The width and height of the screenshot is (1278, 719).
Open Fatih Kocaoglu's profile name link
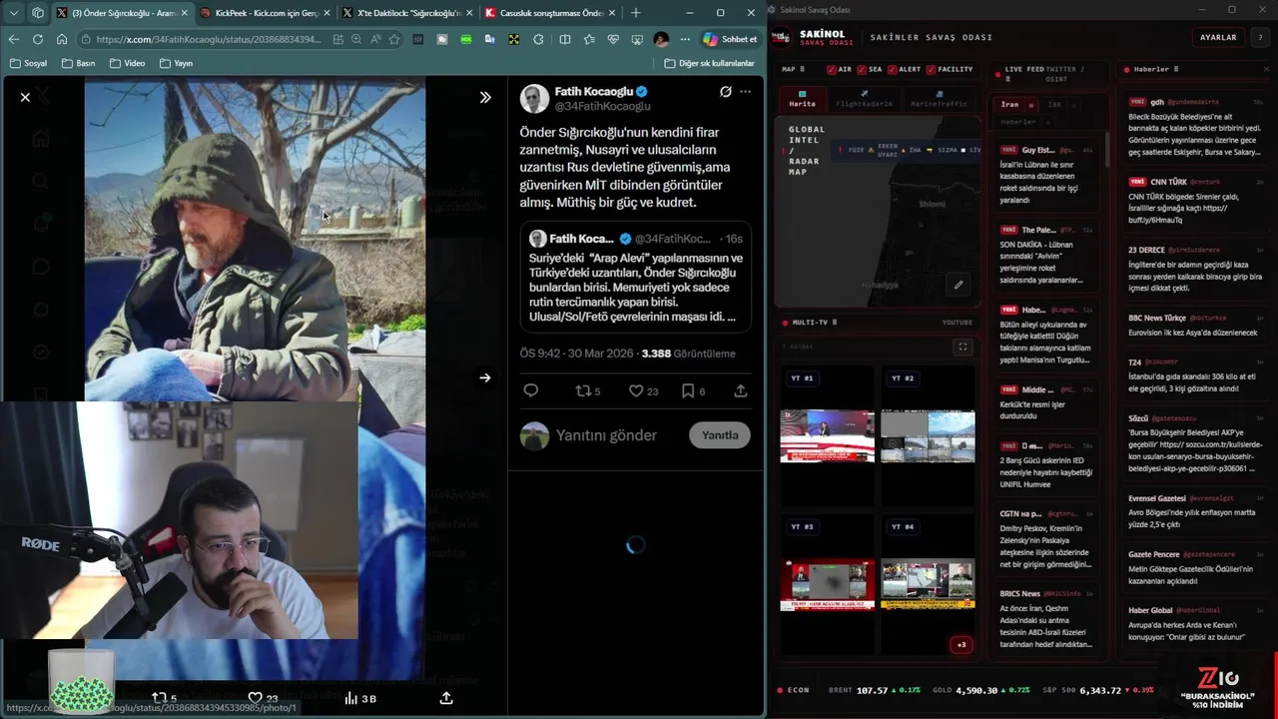594,91
